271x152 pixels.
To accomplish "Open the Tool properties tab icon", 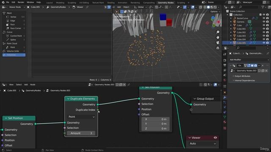I will 225,54.
